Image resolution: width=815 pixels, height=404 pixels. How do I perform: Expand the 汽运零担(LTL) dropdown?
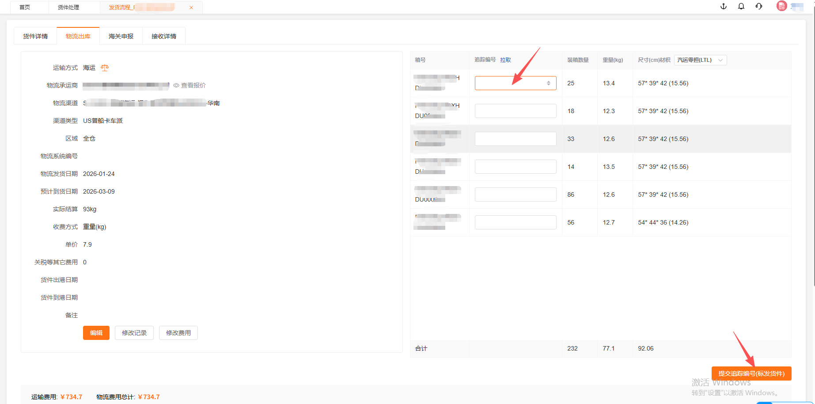tap(700, 60)
